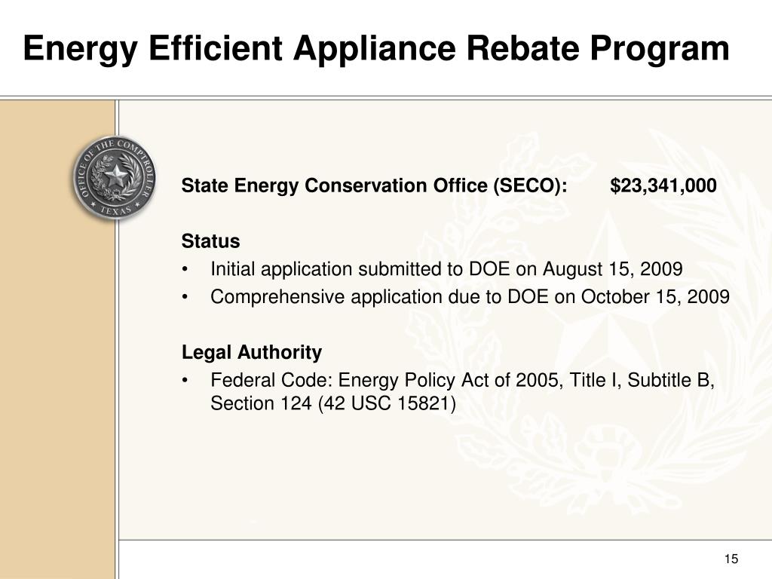The image size is (772, 579).
Task: Click the star in the seal center
Action: coord(117,175)
